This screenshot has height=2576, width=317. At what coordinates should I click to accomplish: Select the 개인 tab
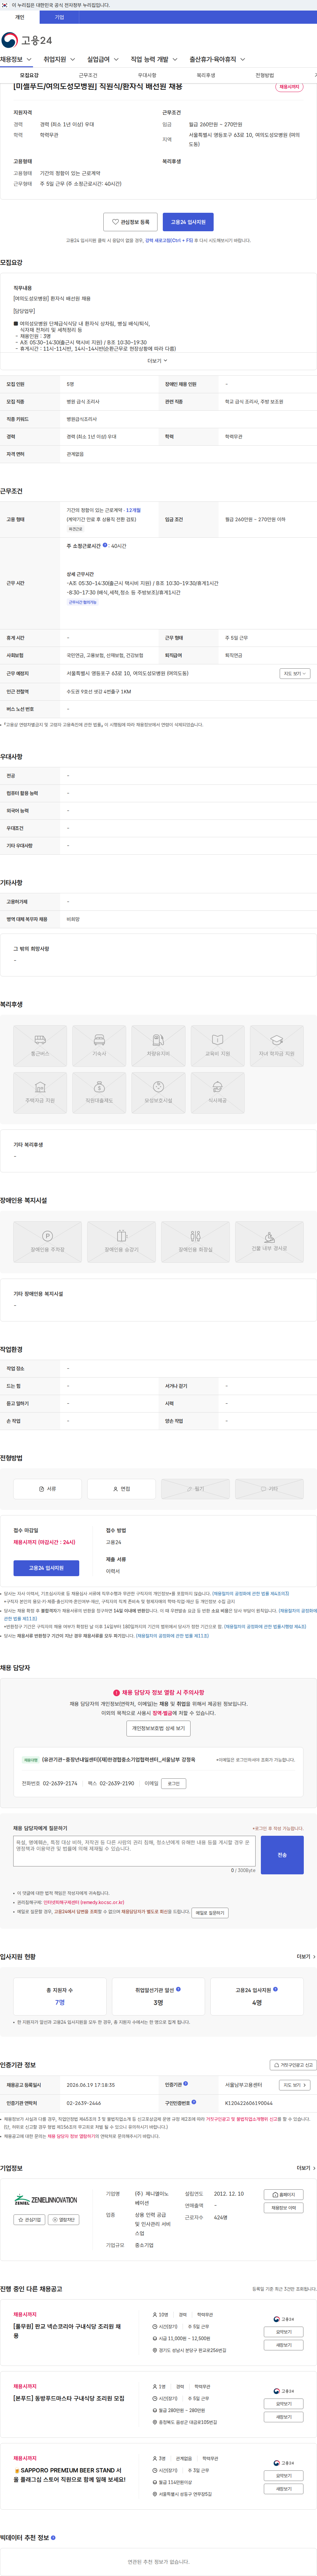[x=20, y=17]
